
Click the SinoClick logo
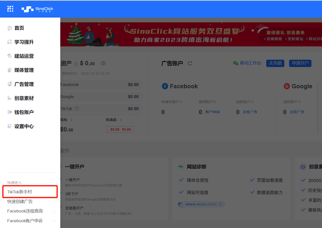(x=37, y=9)
